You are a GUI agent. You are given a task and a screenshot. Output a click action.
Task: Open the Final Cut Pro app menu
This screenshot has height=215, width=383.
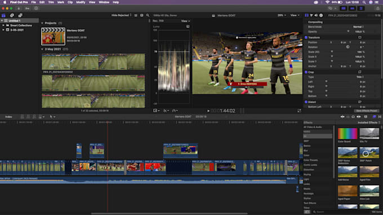pyautogui.click(x=19, y=2)
